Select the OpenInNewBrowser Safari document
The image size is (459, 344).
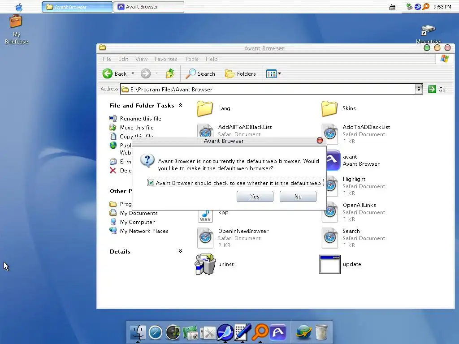[x=233, y=238]
